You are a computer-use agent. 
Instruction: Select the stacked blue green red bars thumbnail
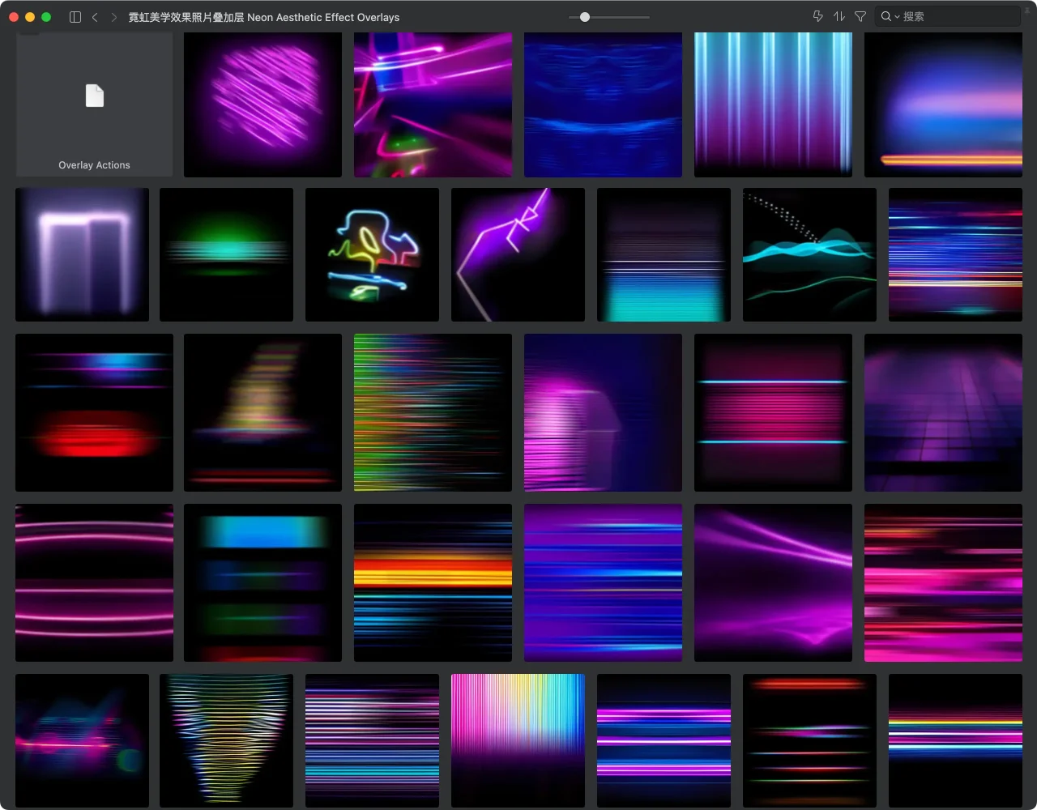coord(262,582)
